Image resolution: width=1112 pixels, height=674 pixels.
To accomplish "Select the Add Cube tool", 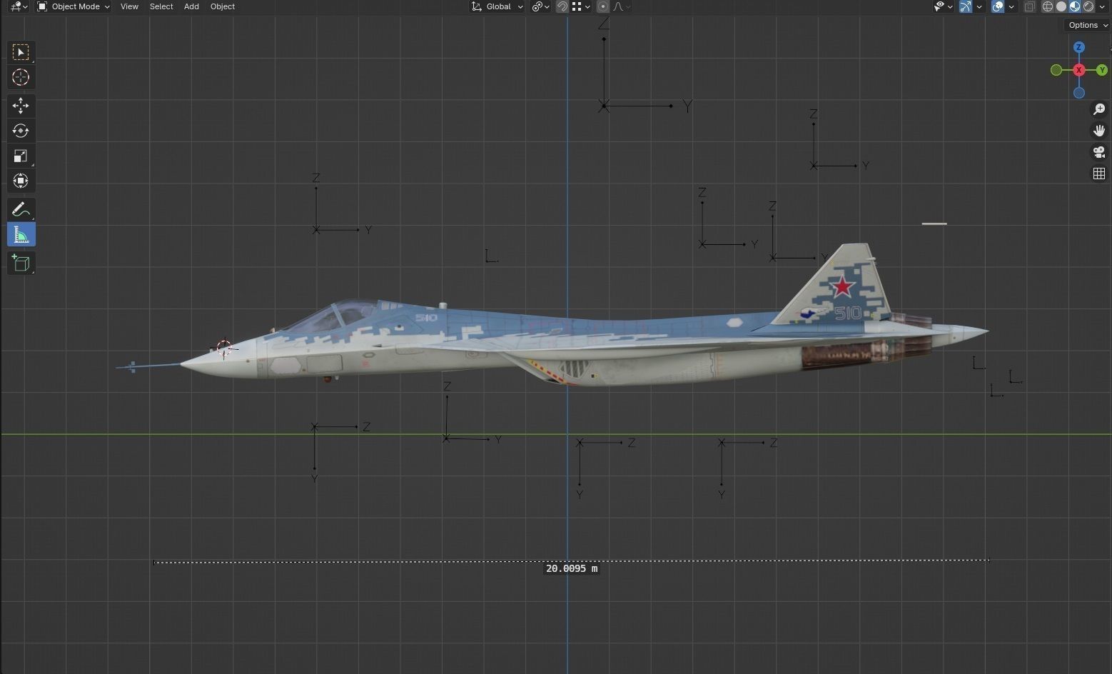I will click(x=21, y=263).
